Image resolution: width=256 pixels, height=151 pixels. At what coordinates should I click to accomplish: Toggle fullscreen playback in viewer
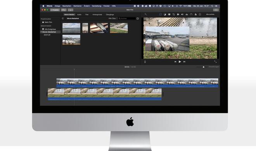(215, 62)
